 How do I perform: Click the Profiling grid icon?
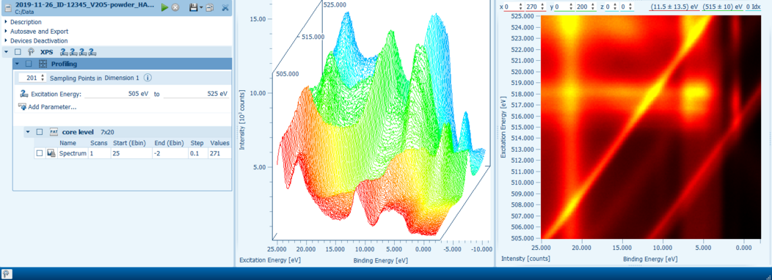point(43,64)
